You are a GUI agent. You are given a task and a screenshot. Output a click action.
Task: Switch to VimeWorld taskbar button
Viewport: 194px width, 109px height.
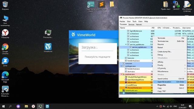[47, 106]
